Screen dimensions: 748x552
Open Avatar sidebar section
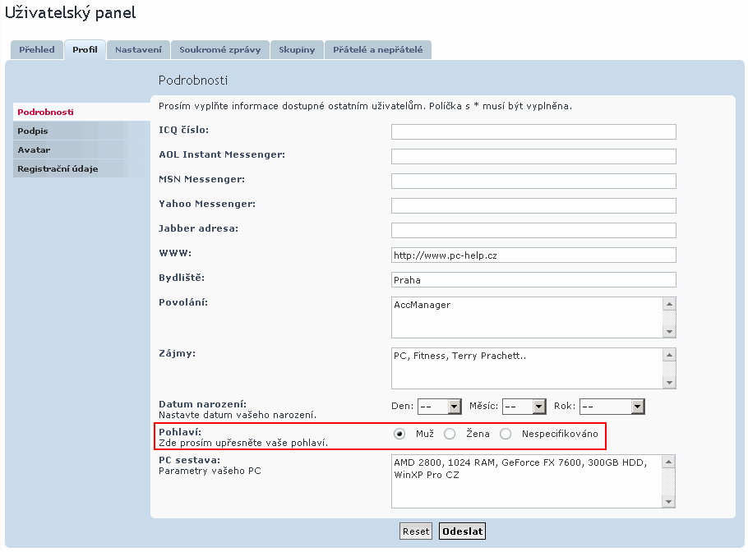[34, 150]
